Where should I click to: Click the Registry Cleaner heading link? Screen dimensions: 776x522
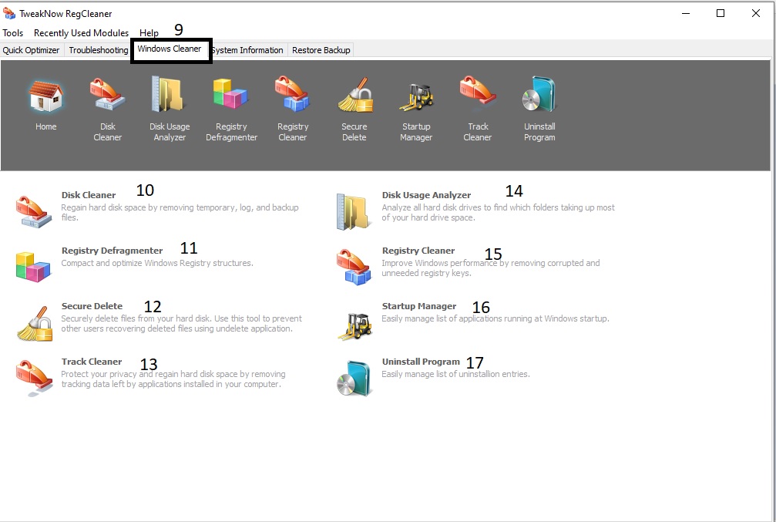tap(418, 251)
